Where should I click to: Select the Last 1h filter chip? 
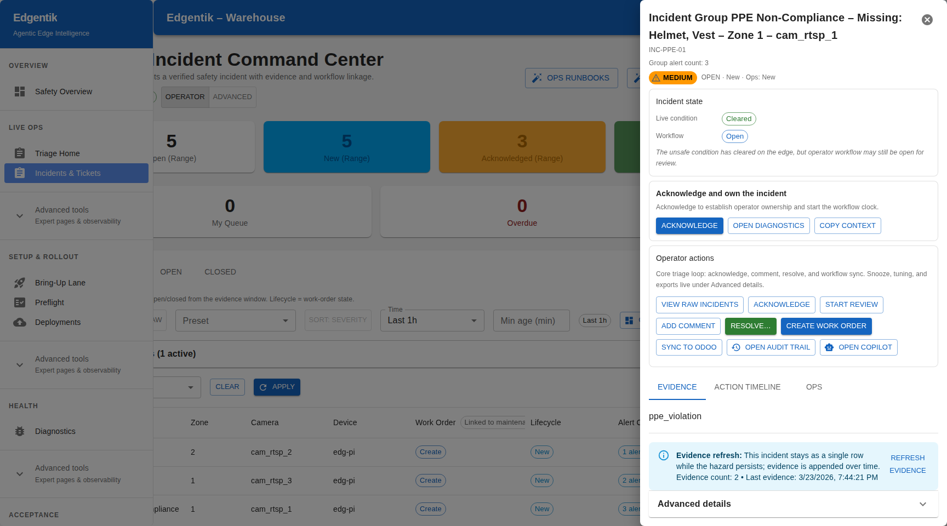pos(595,320)
